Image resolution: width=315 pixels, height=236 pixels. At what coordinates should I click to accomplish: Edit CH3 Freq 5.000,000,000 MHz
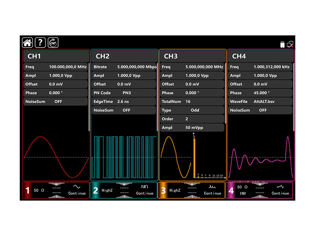click(192, 67)
